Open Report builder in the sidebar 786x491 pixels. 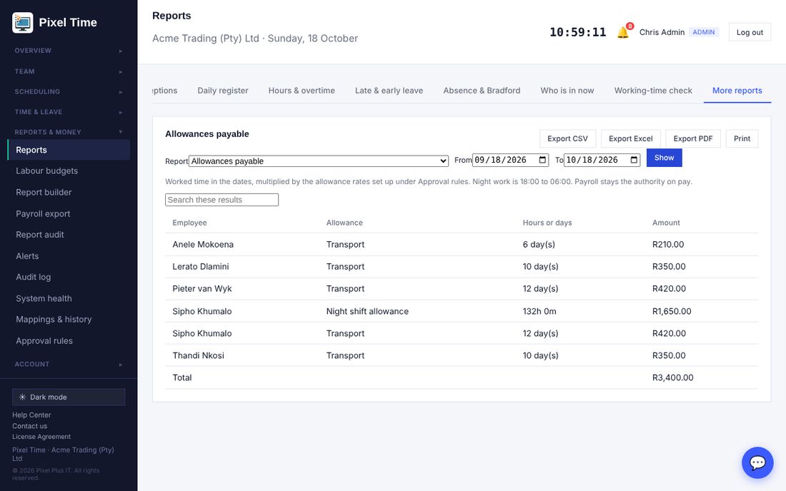pyautogui.click(x=69, y=192)
